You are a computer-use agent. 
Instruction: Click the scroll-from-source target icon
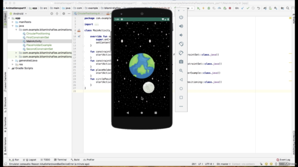tap(52, 13)
